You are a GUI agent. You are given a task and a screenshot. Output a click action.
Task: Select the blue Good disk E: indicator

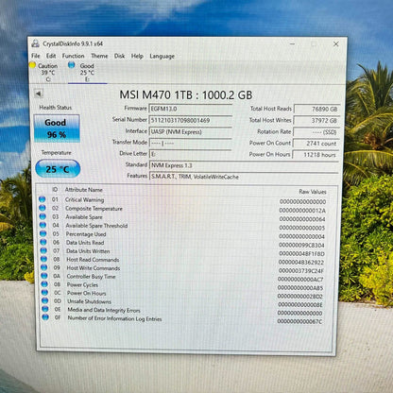point(72,65)
